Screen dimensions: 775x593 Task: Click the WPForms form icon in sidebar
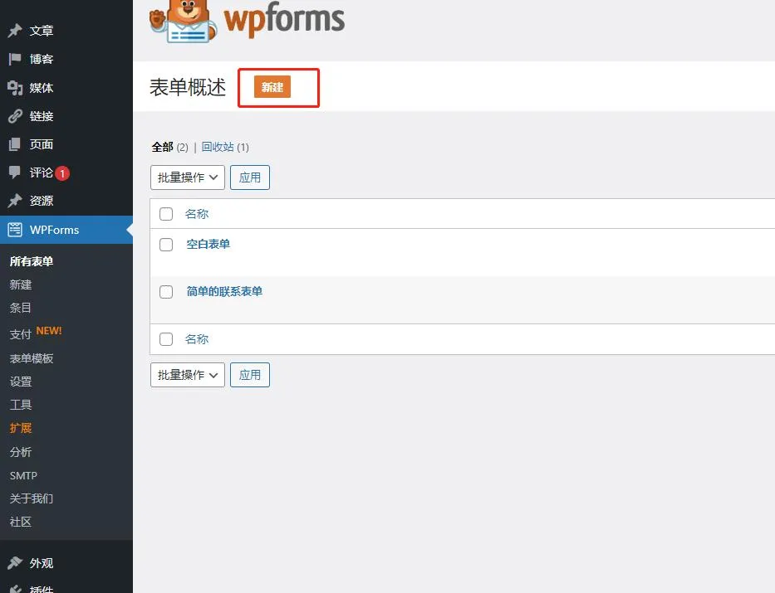click(x=15, y=230)
